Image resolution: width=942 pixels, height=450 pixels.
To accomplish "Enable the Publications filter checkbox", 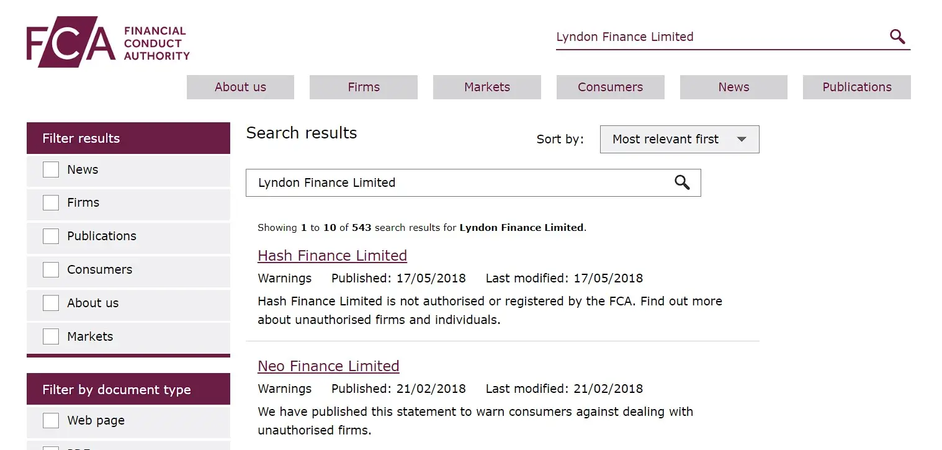I will point(51,236).
